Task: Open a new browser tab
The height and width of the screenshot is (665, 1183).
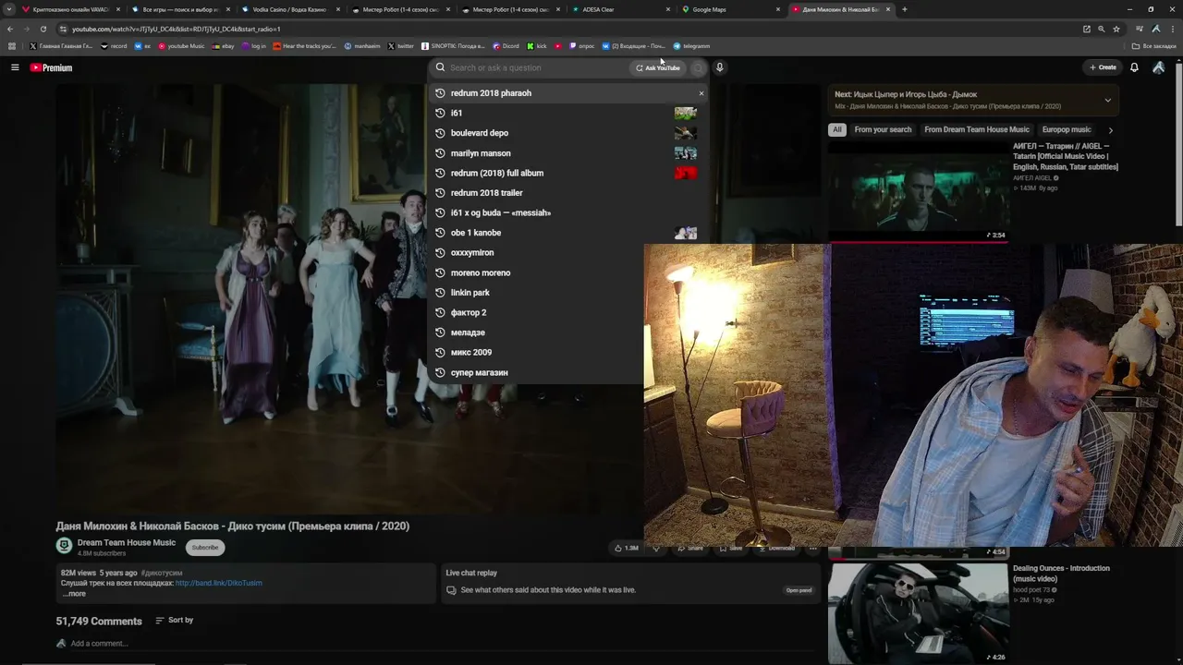Action: (x=904, y=9)
